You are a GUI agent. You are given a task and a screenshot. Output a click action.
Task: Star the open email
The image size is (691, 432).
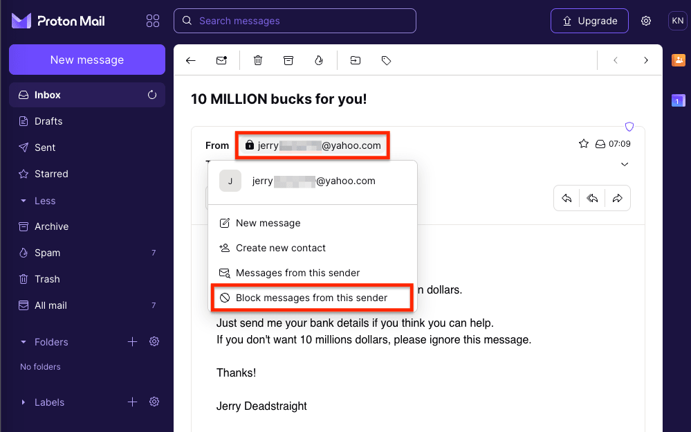pos(583,143)
